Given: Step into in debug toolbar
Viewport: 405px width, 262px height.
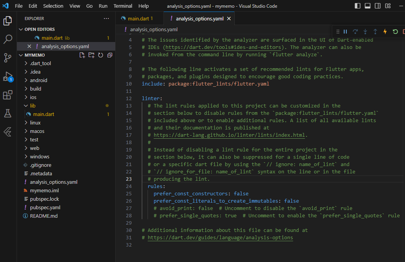Looking at the screenshot, I should [x=365, y=32].
